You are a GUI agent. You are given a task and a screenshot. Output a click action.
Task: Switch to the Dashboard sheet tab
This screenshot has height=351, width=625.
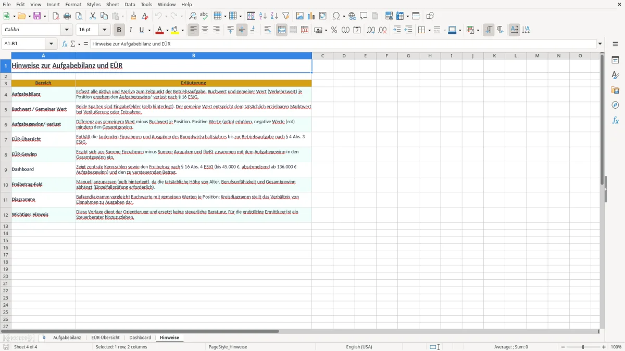[x=140, y=337]
